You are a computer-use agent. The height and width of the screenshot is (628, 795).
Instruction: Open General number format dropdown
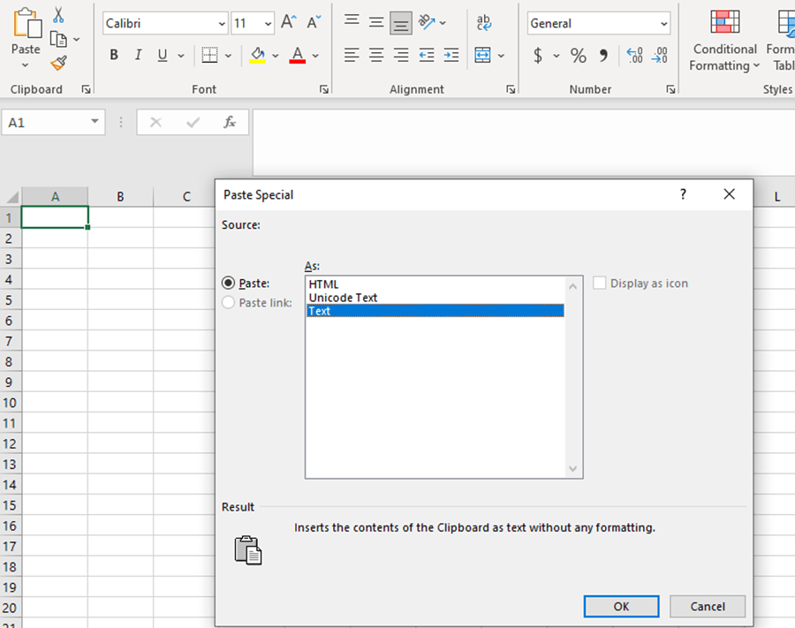pyautogui.click(x=663, y=24)
